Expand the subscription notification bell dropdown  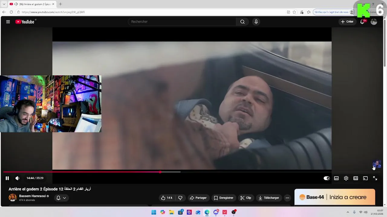point(61,198)
